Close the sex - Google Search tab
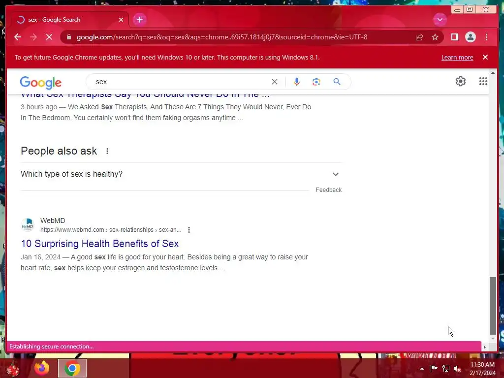The height and width of the screenshot is (378, 504). point(121,20)
